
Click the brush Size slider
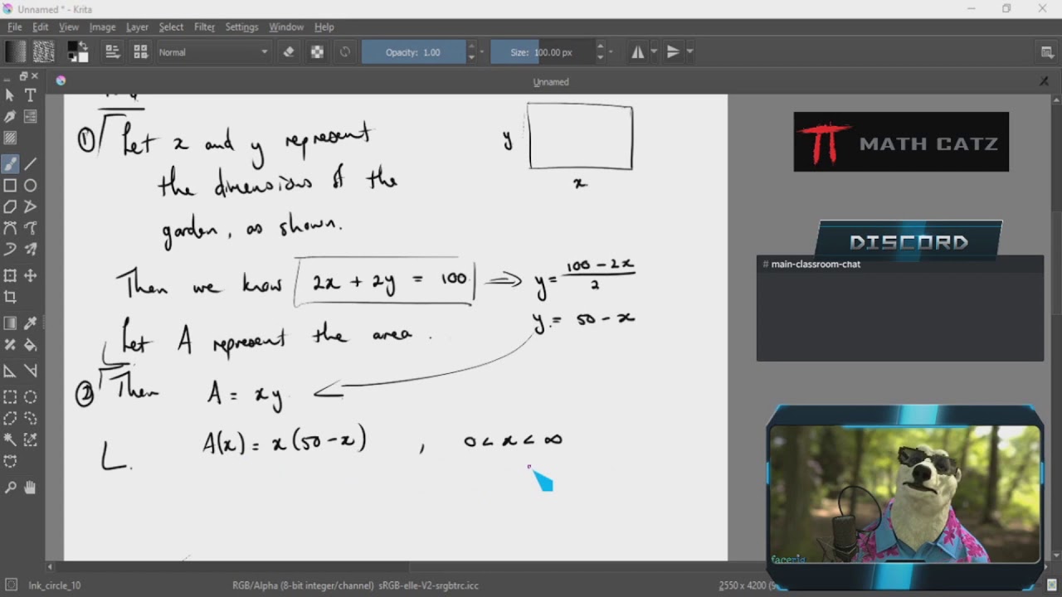[542, 51]
